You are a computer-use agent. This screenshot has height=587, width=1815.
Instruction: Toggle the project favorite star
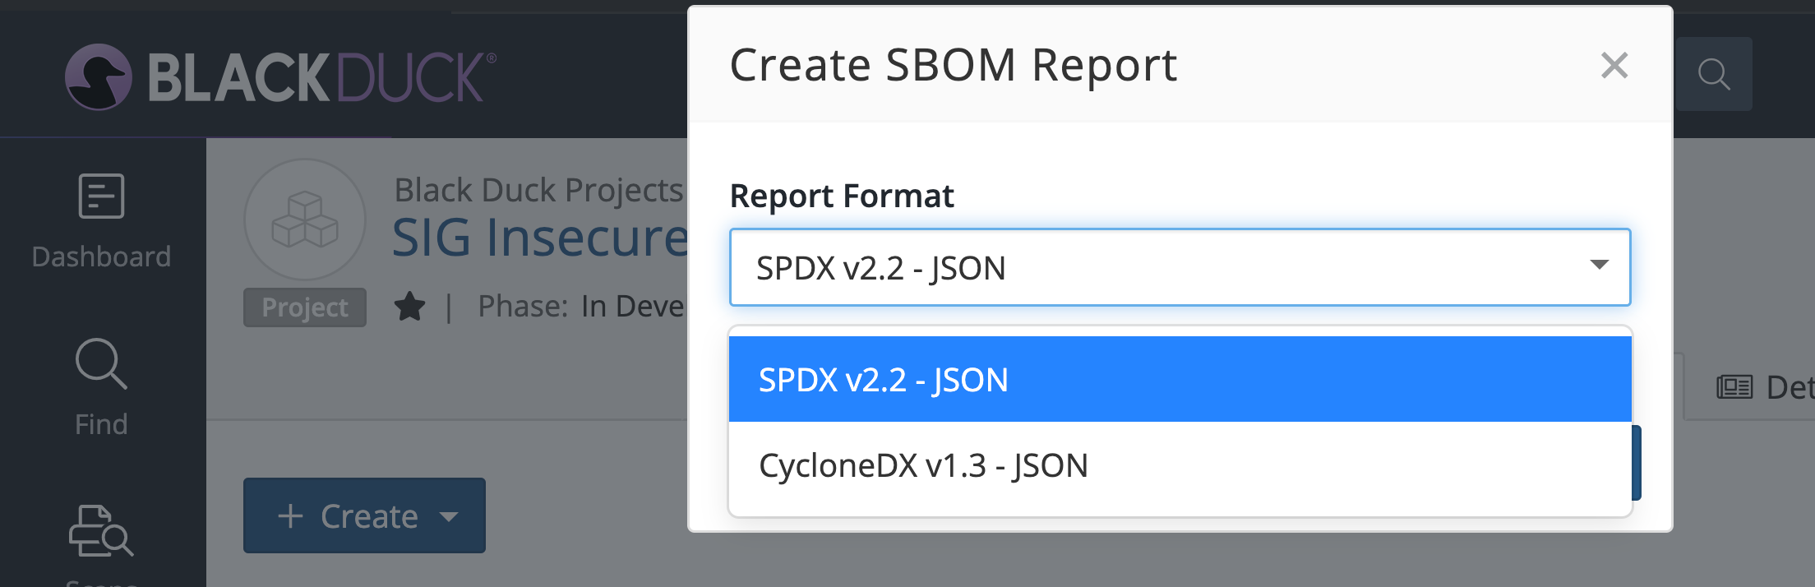(409, 307)
